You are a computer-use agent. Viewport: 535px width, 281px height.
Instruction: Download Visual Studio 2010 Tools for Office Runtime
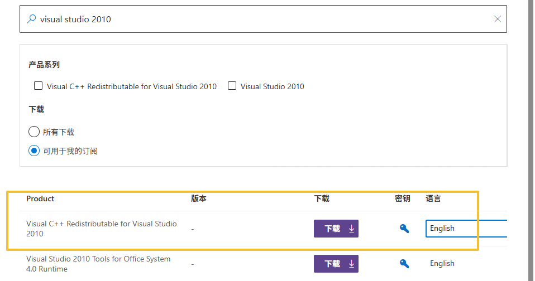point(336,264)
